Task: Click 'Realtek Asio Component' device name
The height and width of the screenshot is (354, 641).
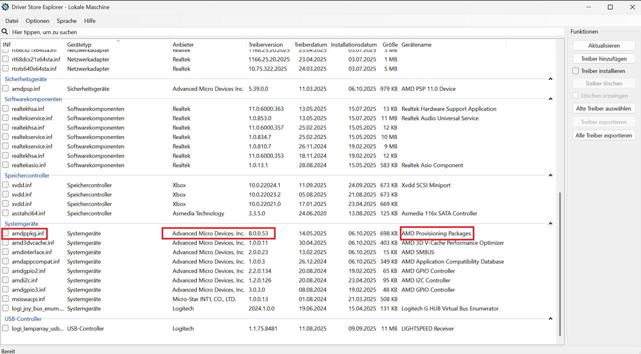Action: [432, 165]
